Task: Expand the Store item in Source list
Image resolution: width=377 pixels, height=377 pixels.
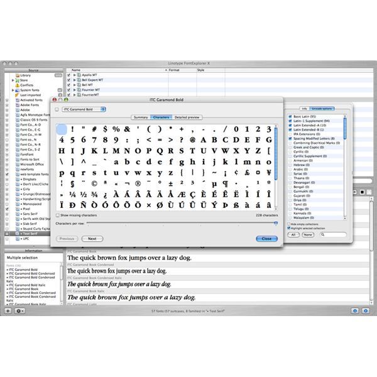Action: 13,80
